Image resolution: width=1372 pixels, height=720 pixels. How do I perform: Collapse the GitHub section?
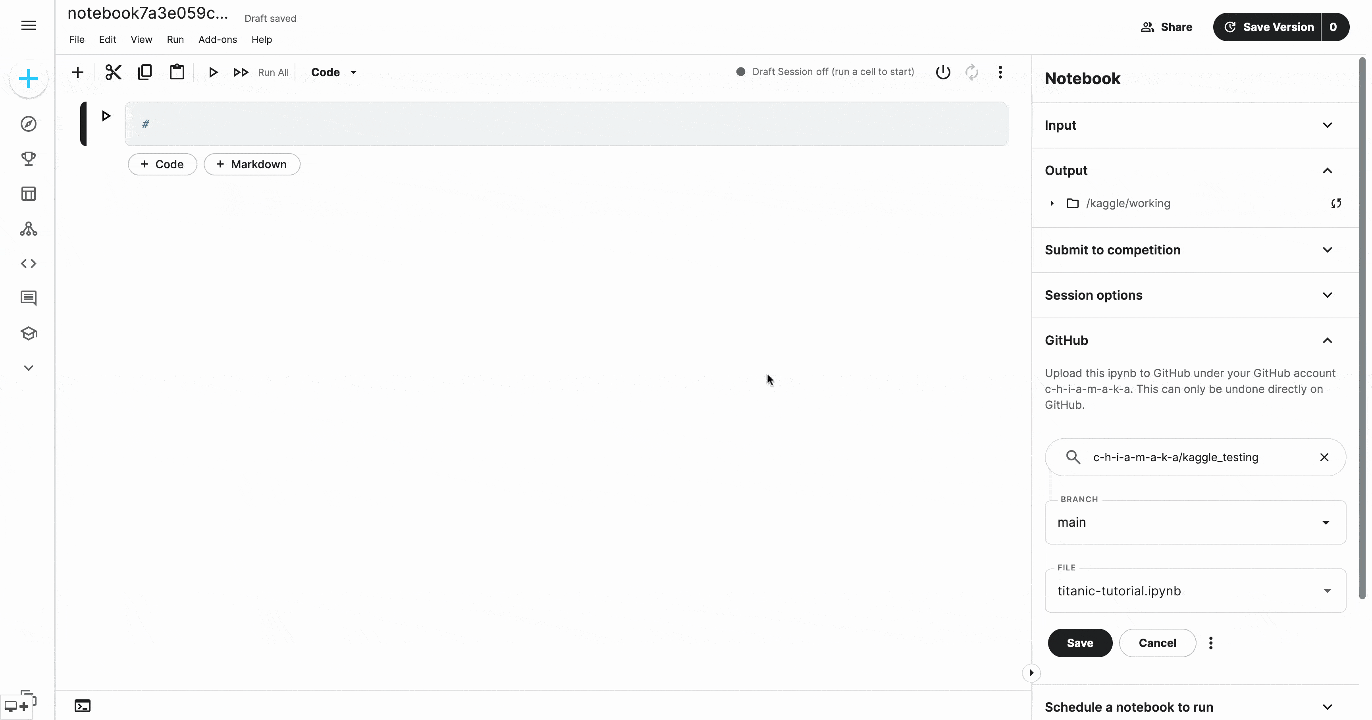coord(1327,340)
